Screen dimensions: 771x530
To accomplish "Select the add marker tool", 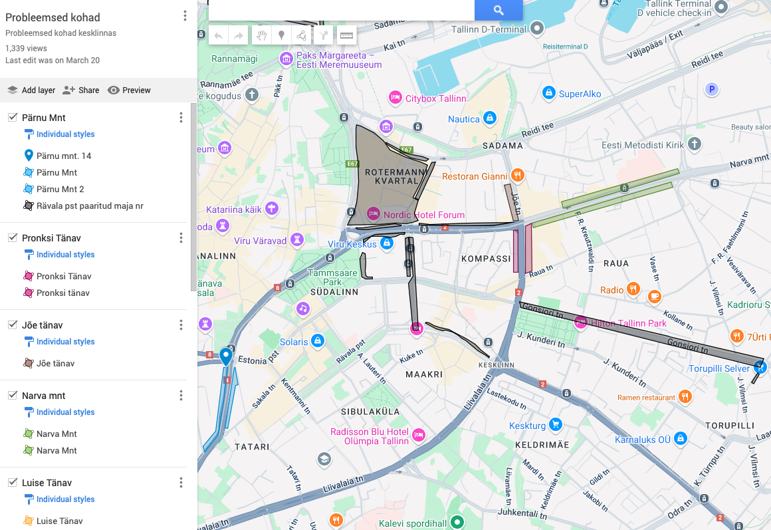I will [x=281, y=35].
